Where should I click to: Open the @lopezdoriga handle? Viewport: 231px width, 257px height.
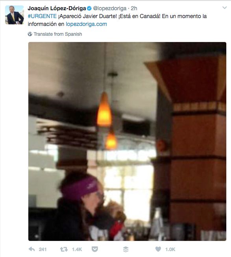[110, 8]
